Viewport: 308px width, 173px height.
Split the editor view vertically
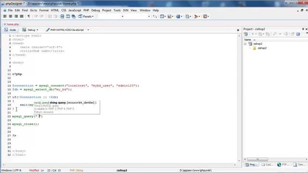coord(68,16)
